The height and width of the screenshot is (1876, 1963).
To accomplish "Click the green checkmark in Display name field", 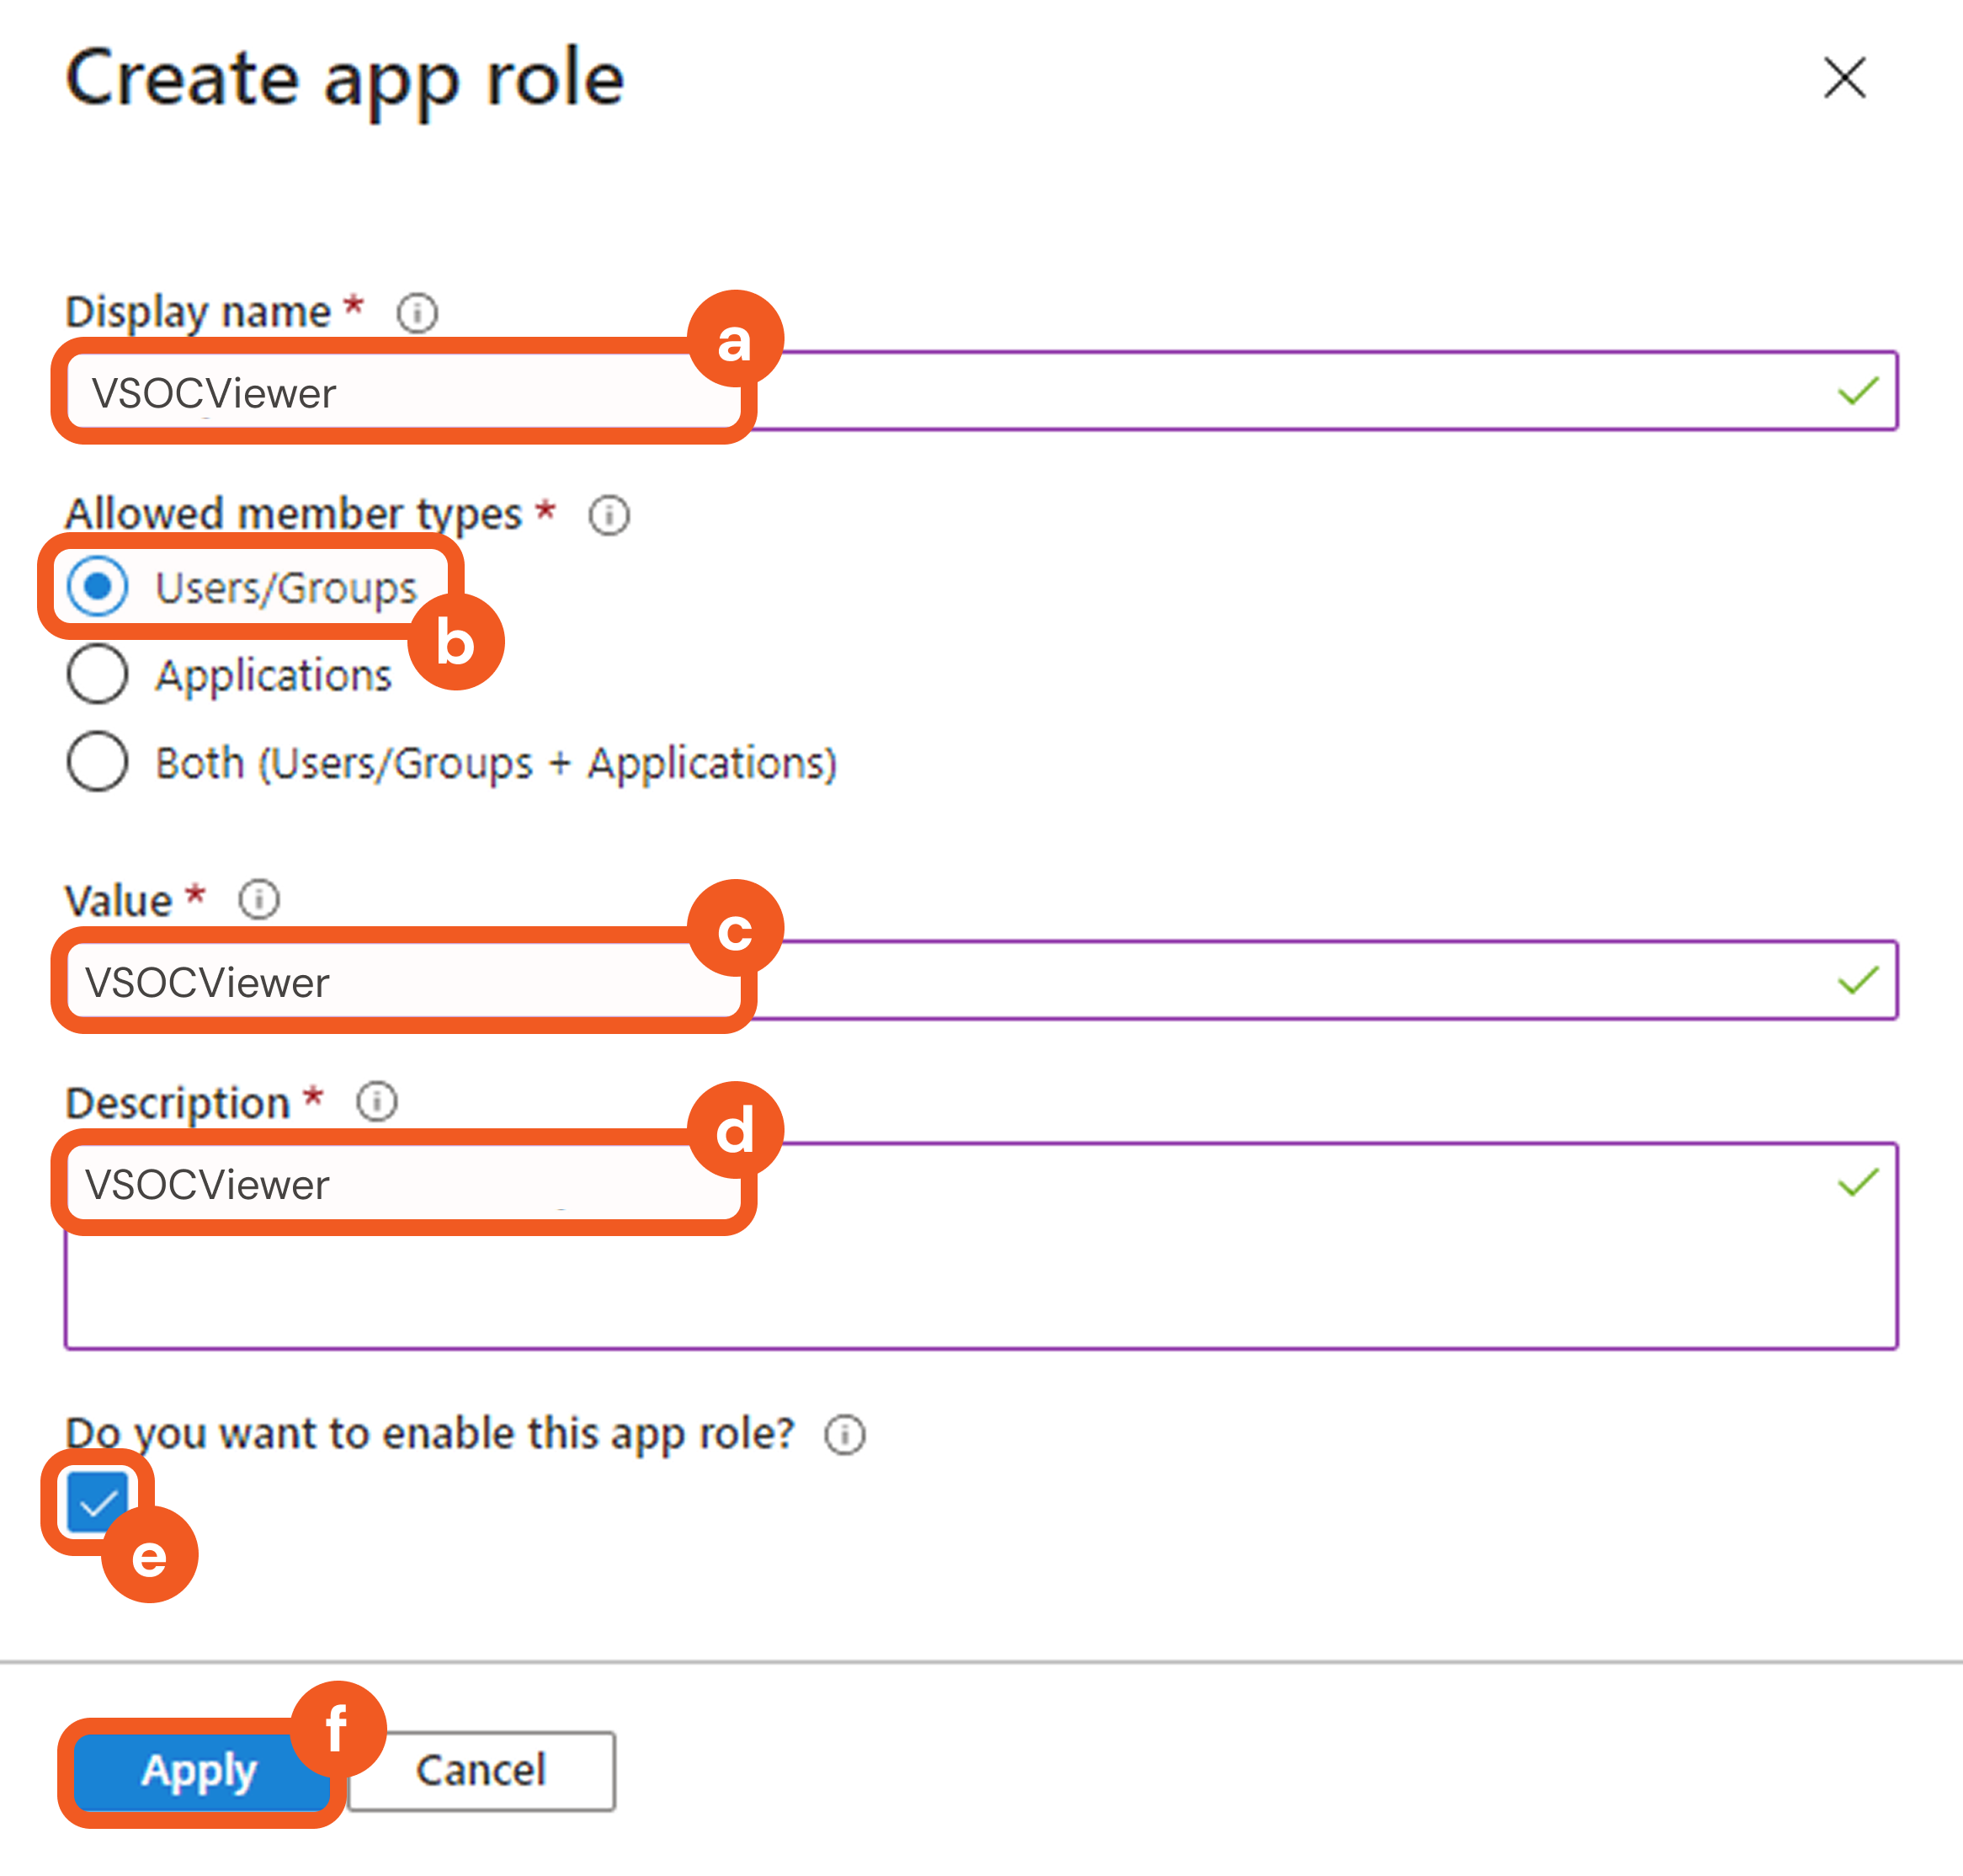I will click(x=1858, y=391).
